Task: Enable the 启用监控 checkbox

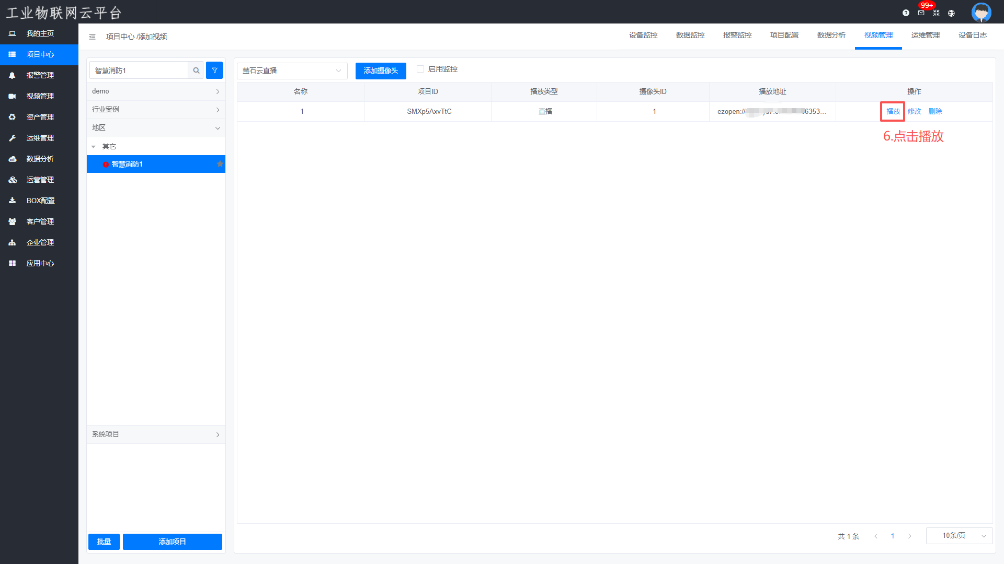Action: (420, 69)
